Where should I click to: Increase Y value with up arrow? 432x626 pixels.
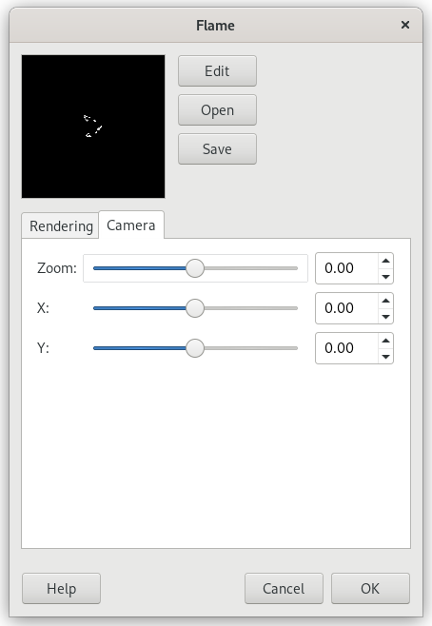tap(385, 341)
